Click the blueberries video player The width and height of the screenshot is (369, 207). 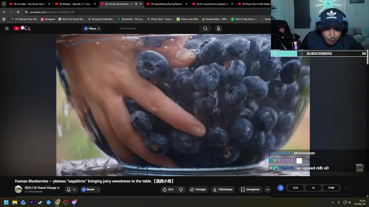point(183,105)
